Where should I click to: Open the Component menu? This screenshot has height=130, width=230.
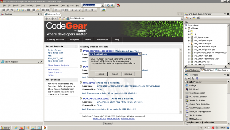pos(54,6)
